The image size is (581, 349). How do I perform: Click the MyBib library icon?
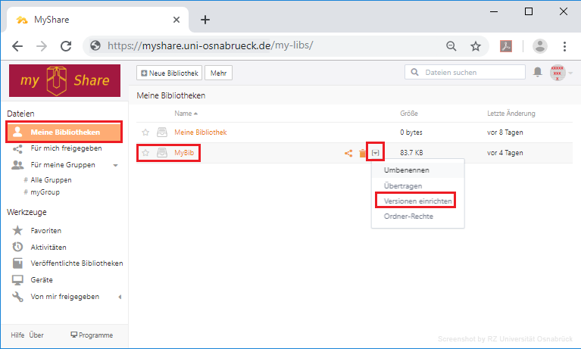162,153
